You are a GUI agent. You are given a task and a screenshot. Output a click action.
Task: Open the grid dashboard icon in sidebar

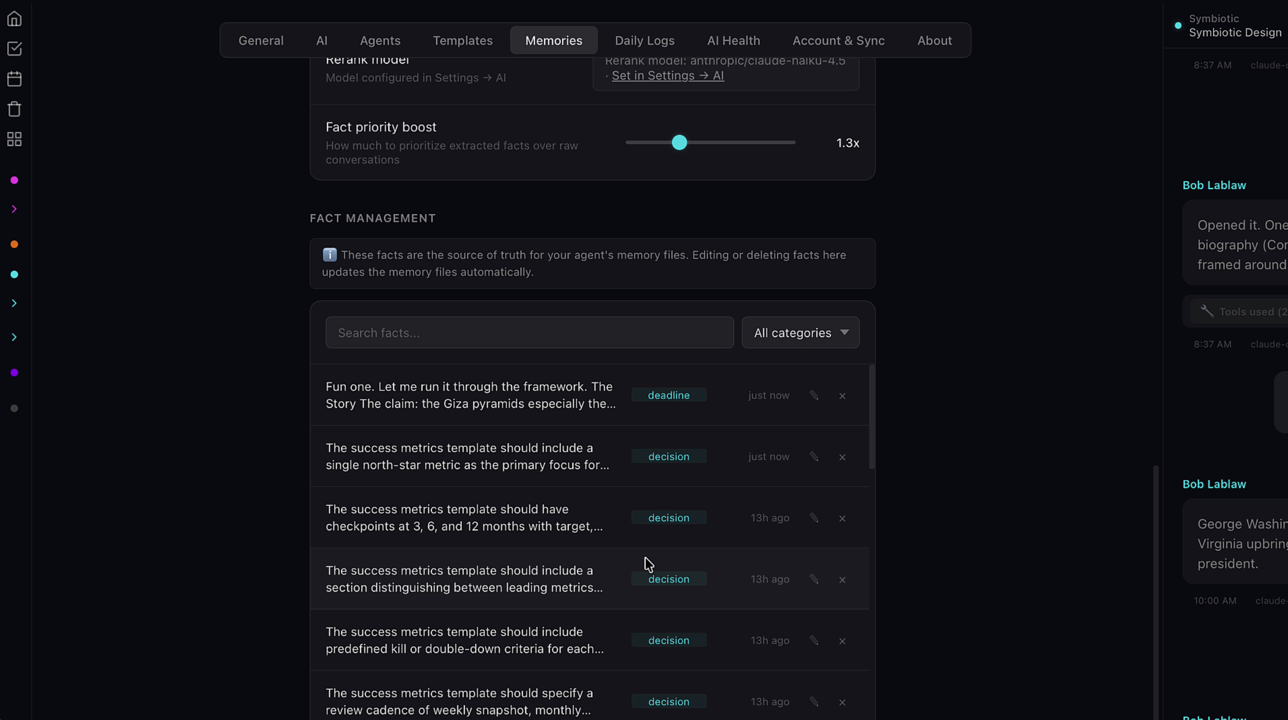click(14, 139)
